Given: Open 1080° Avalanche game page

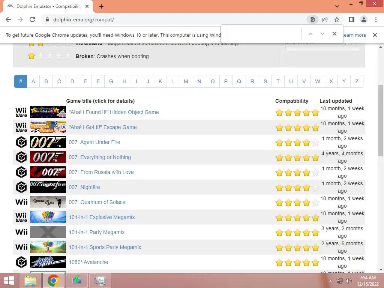Looking at the screenshot, I should 88,262.
